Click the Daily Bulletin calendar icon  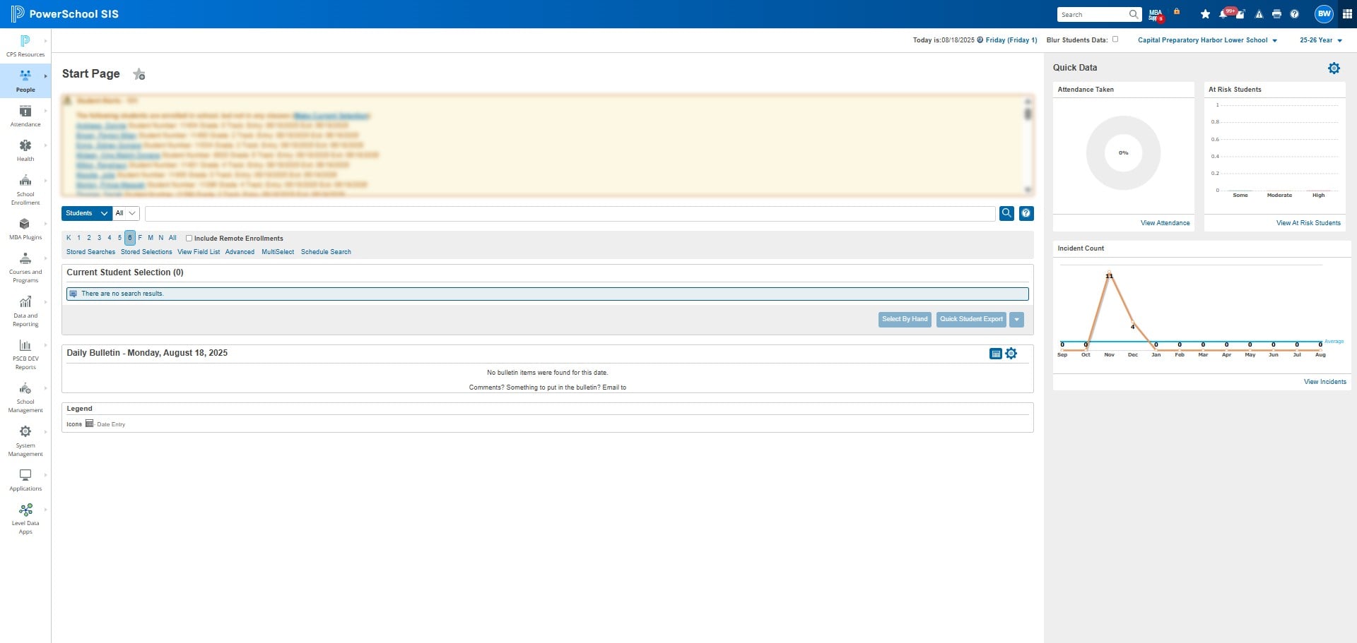pos(996,354)
